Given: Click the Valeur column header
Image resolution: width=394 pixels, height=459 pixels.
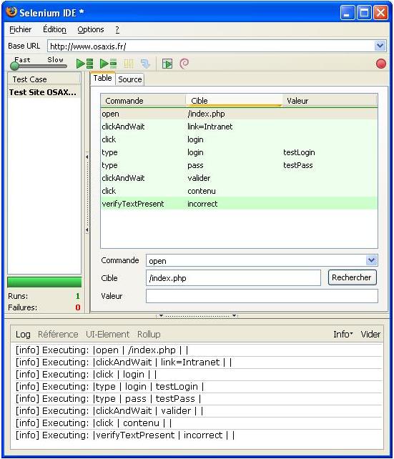Looking at the screenshot, I should pyautogui.click(x=330, y=101).
